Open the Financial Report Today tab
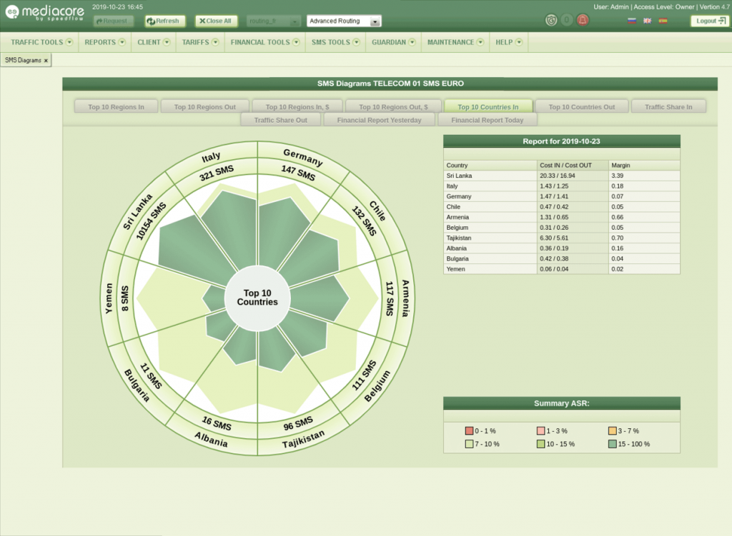This screenshot has width=732, height=536. point(488,120)
